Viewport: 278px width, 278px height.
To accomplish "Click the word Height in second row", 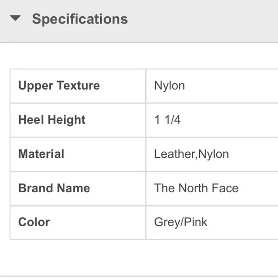I will click(x=67, y=120).
